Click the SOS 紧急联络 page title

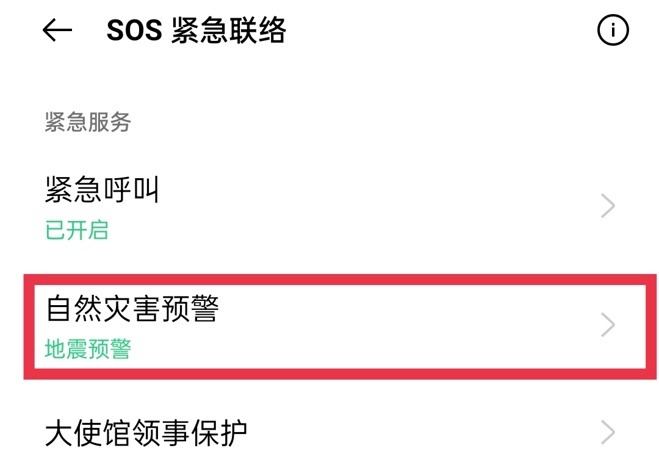point(196,31)
